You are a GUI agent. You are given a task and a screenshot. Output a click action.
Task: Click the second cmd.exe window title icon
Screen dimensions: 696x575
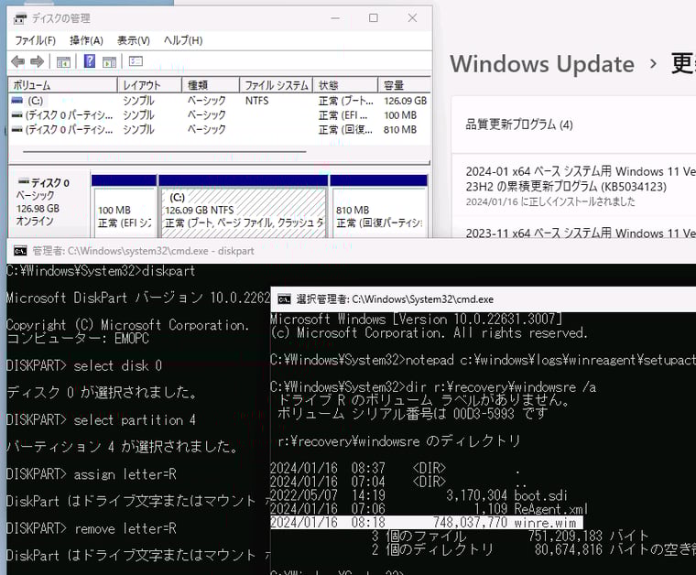(284, 298)
